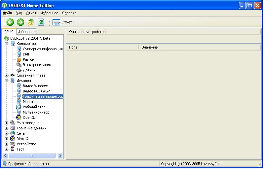Collapse the Компьютер branch
This screenshot has height=169, width=263.
tap(6, 44)
